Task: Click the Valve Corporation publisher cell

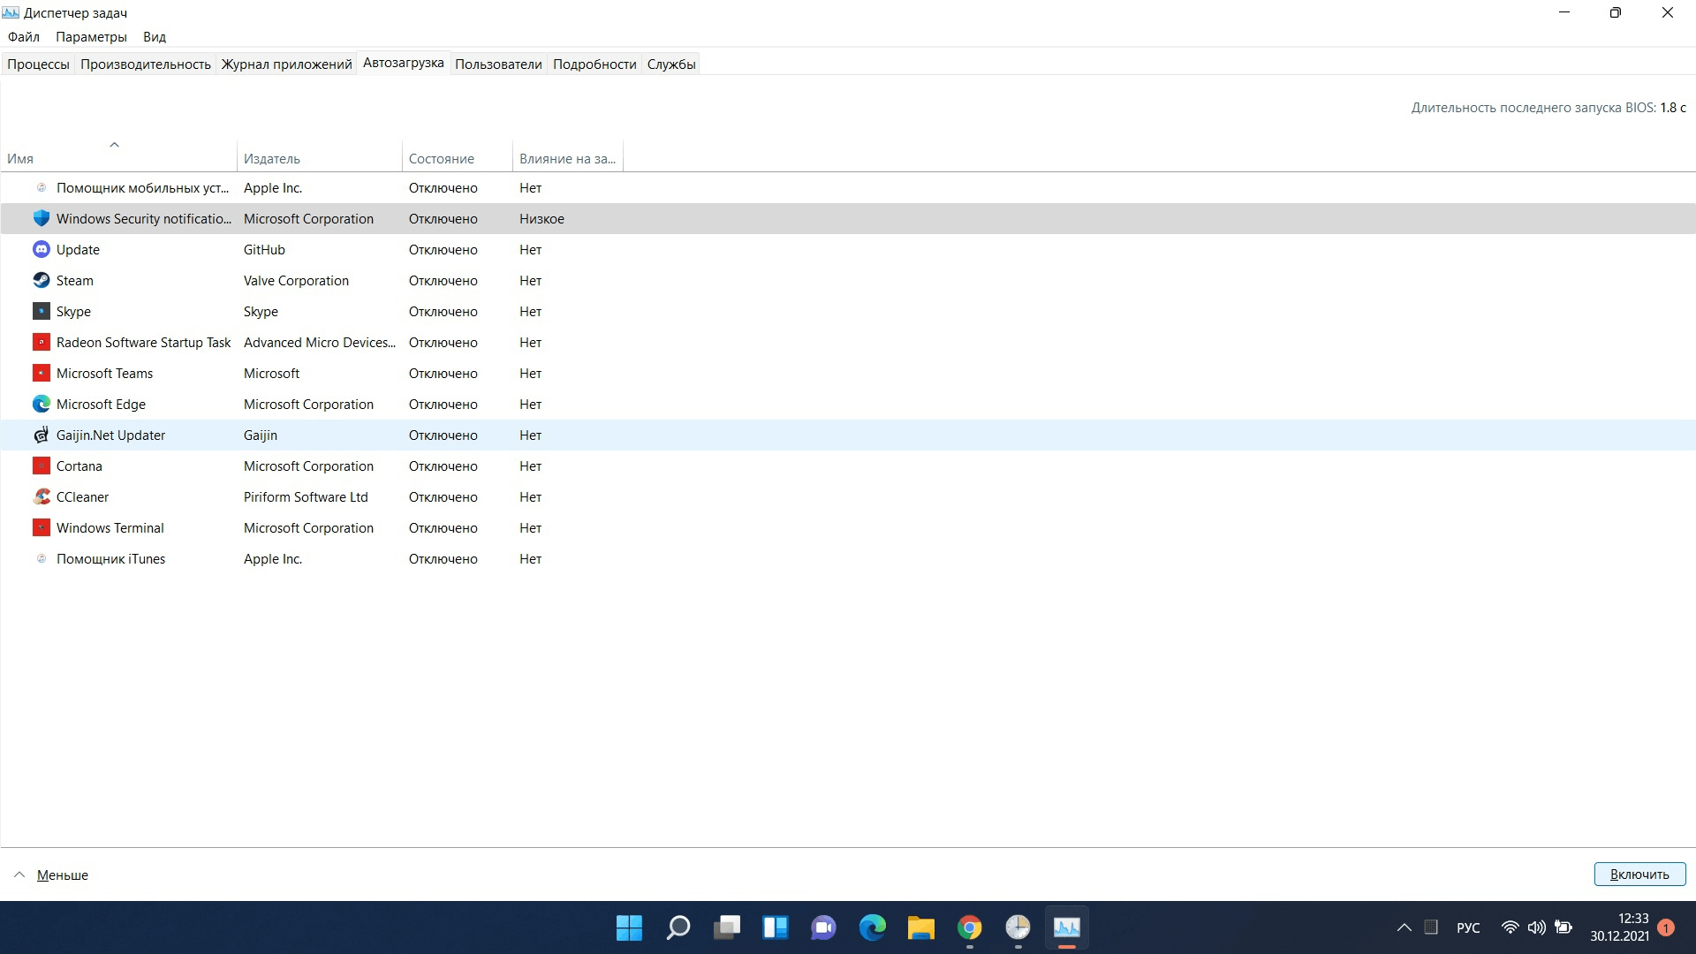Action: 296,280
